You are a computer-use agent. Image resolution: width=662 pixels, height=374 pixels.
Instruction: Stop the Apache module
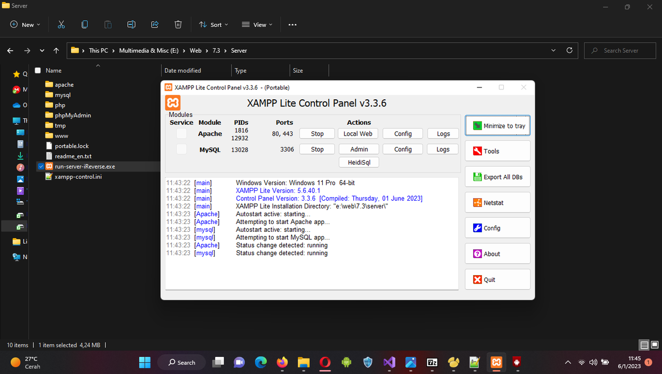(317, 133)
